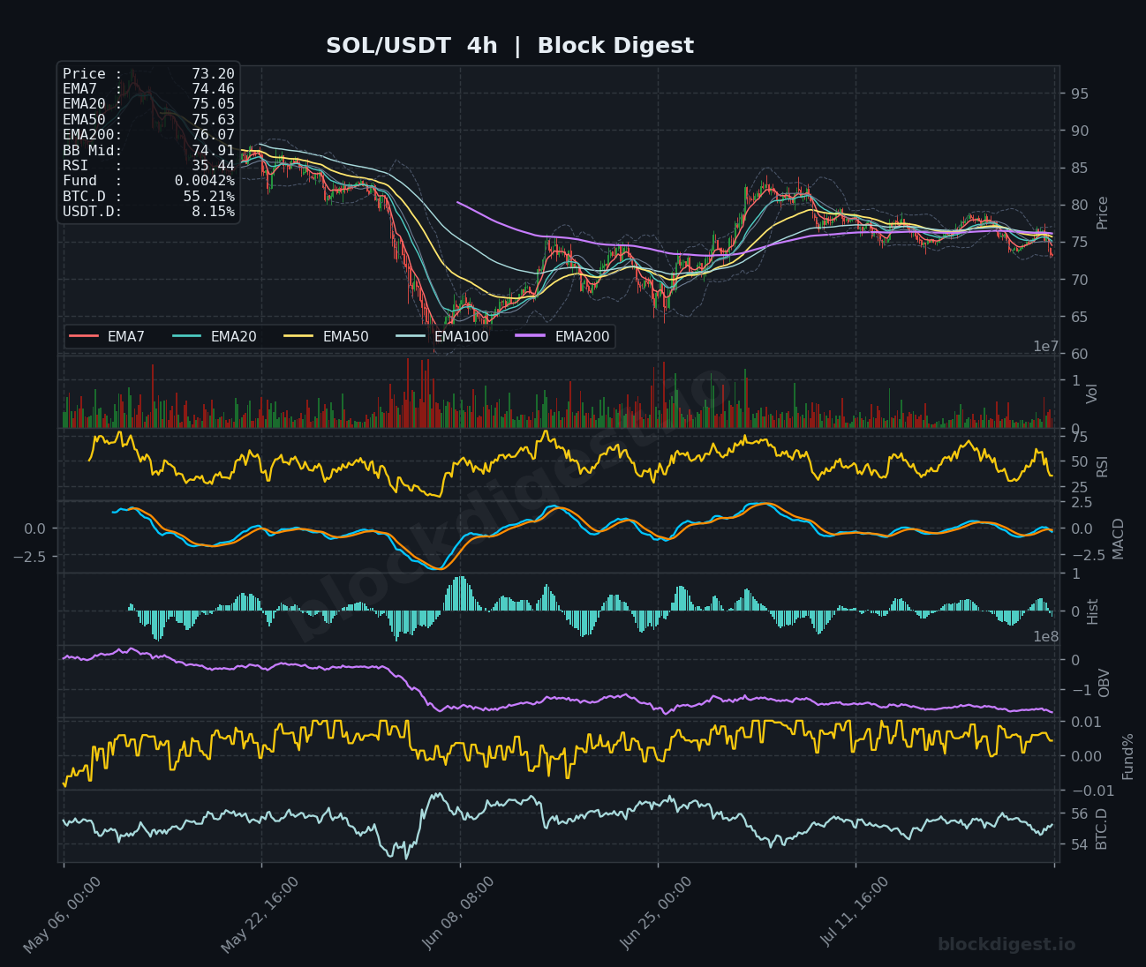Click the 54 tick on BTC.D axis

(x=1079, y=844)
